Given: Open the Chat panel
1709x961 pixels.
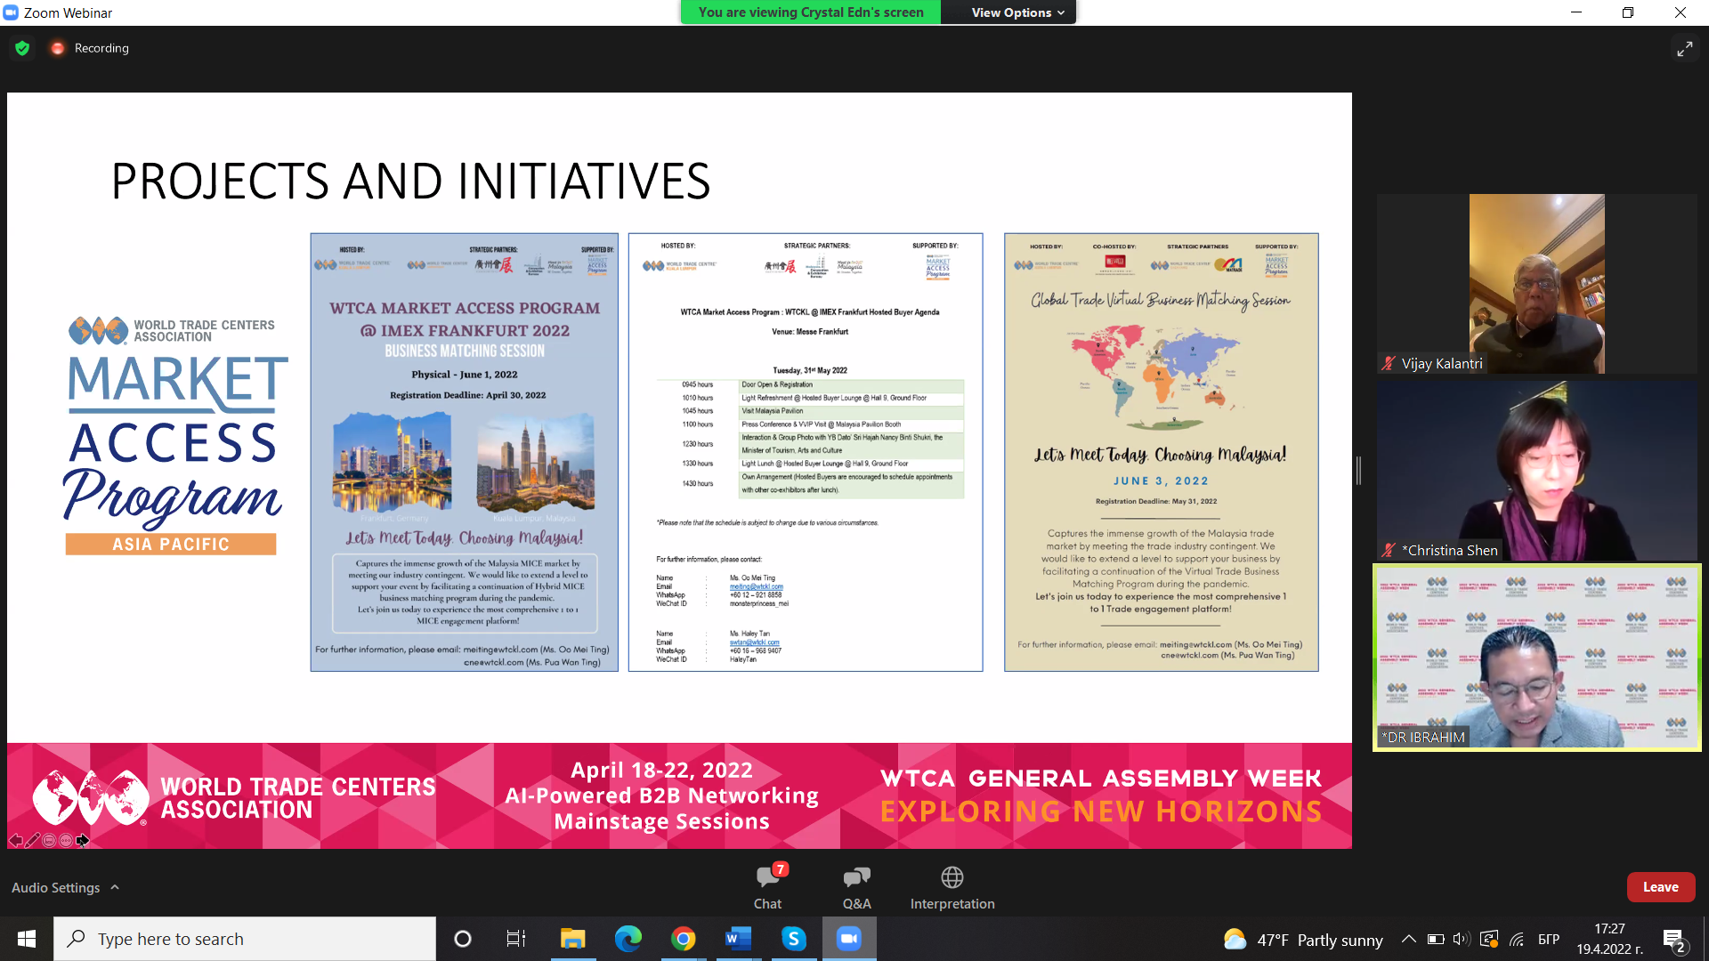Looking at the screenshot, I should tap(767, 887).
